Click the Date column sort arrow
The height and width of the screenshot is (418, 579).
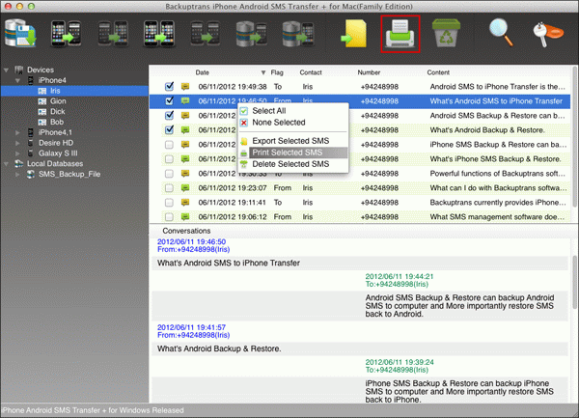pos(262,72)
